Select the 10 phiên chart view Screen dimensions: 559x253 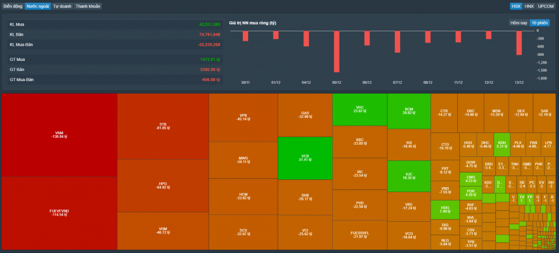[539, 23]
